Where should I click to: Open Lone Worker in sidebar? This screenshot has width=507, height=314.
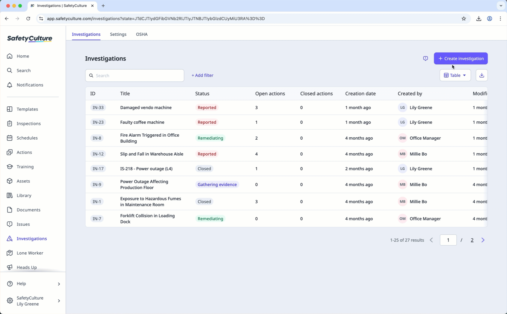coord(30,253)
